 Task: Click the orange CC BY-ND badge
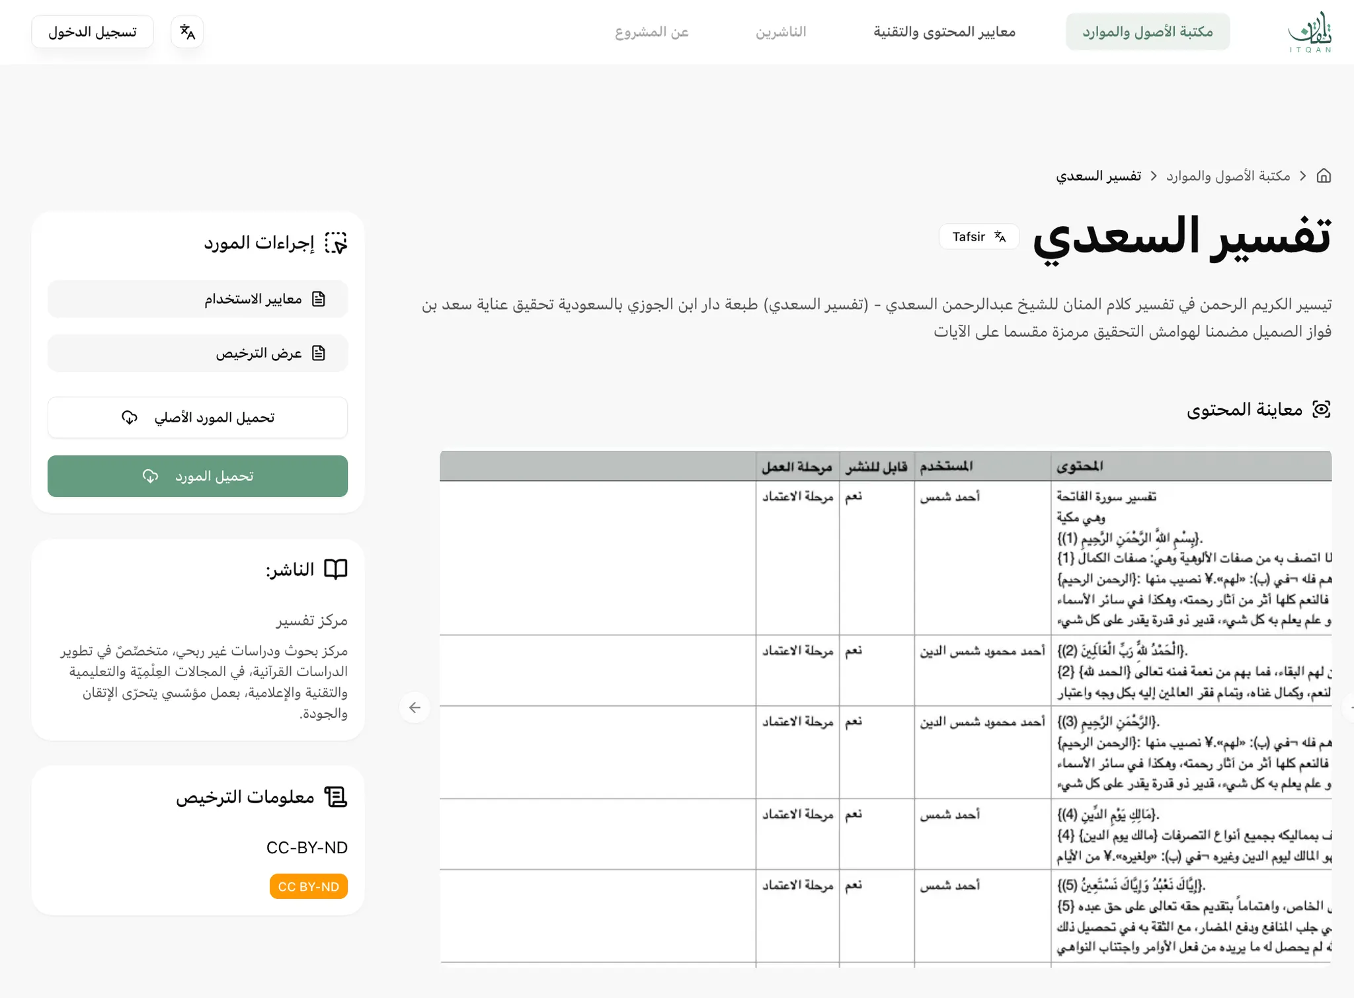click(308, 886)
